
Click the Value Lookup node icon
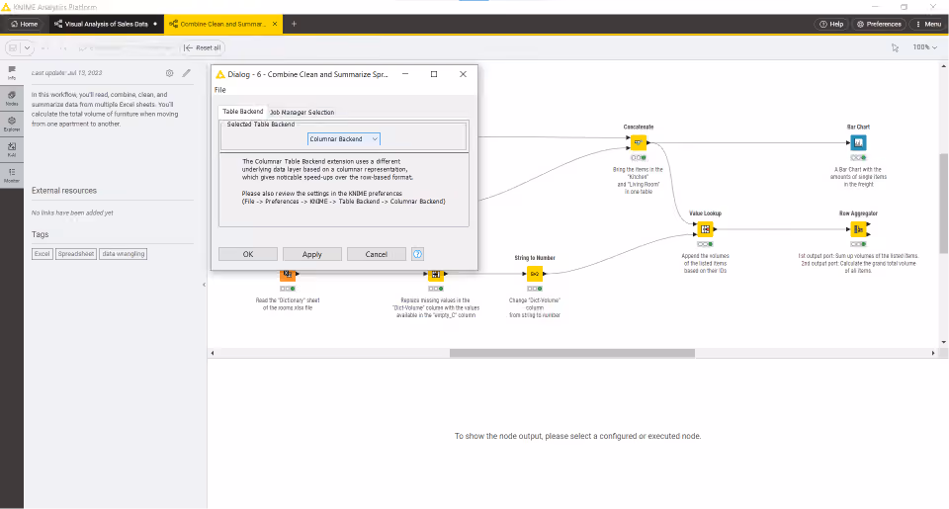[705, 229]
